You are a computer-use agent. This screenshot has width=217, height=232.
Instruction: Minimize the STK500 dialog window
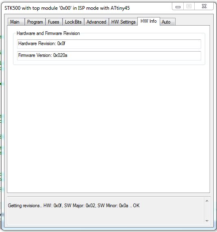(178, 7)
